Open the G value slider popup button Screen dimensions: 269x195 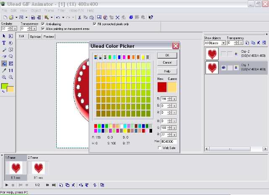(174, 106)
